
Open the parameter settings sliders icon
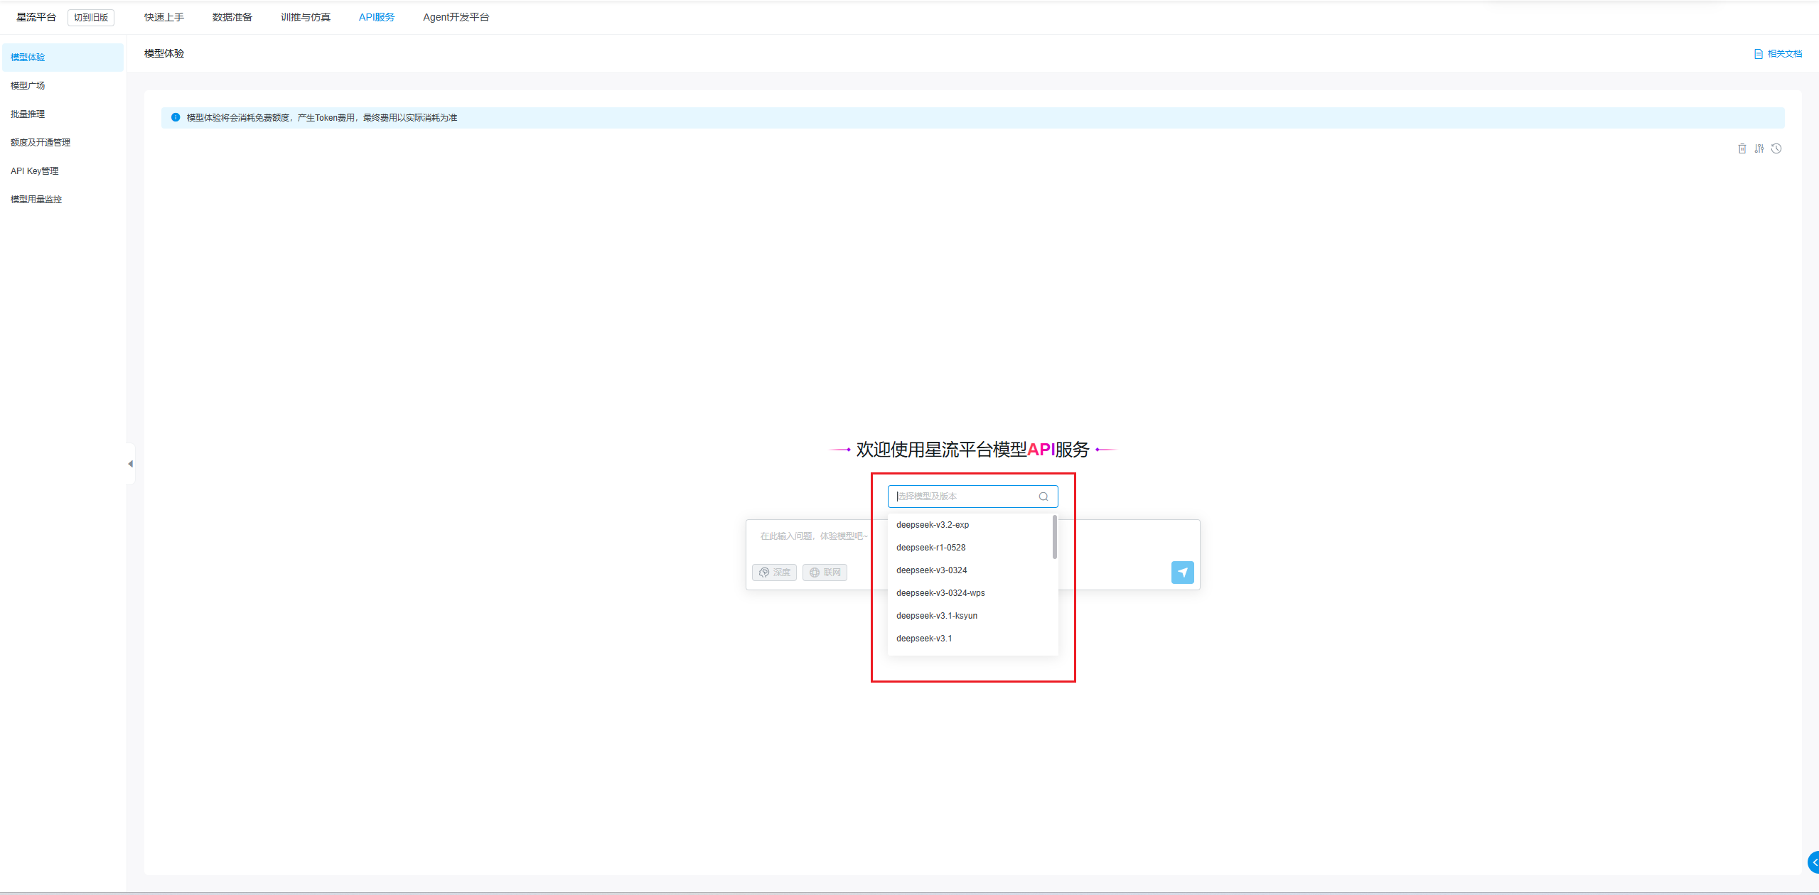(1759, 148)
